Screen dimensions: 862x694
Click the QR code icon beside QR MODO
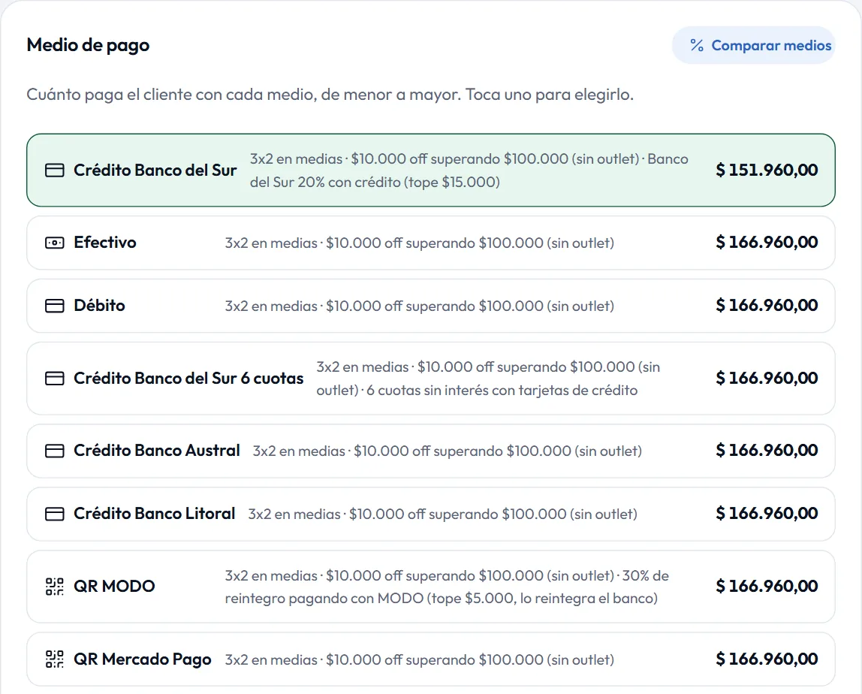click(54, 586)
